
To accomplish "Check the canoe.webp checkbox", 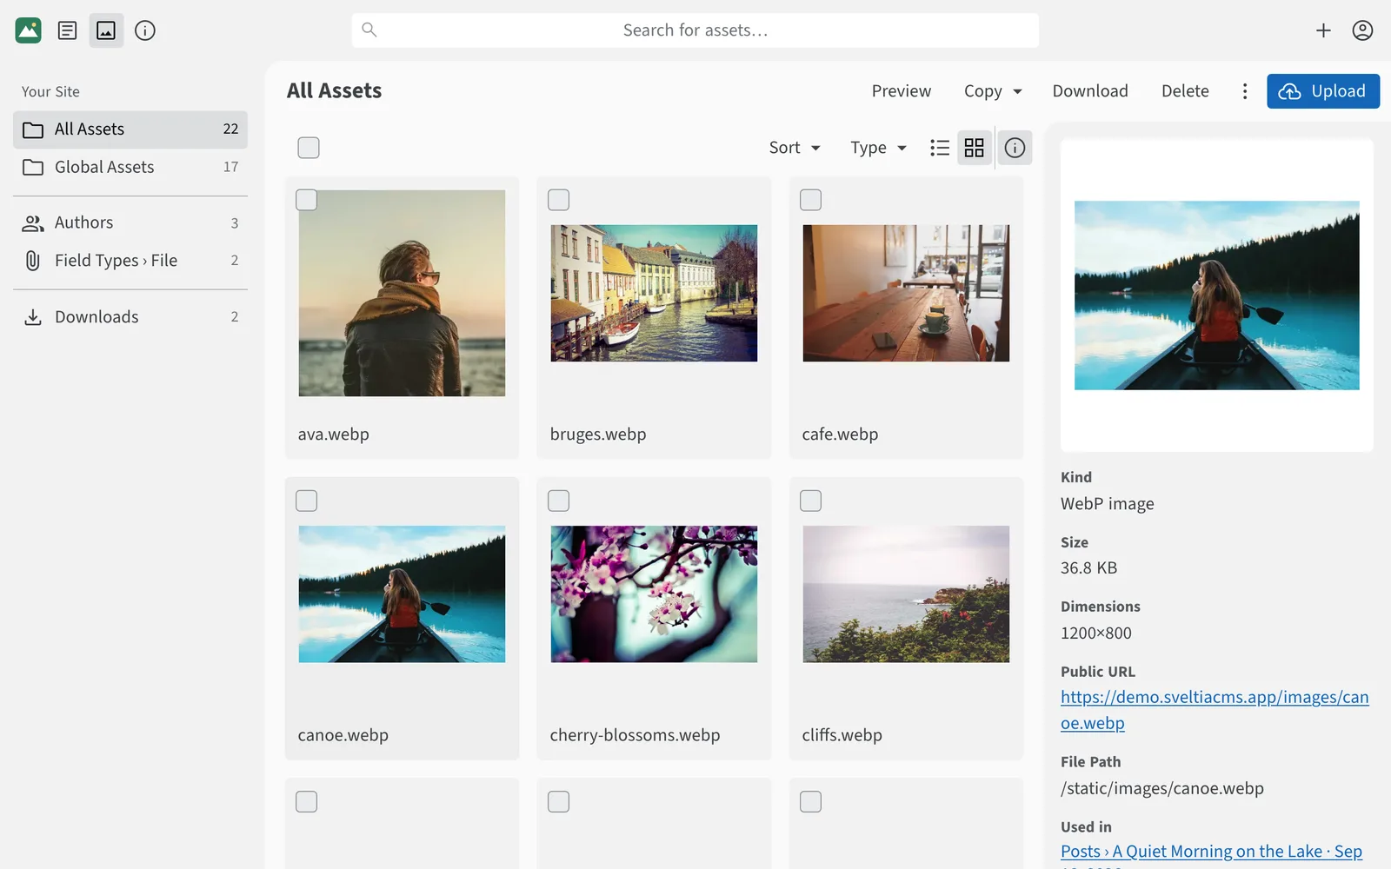I will pos(307,501).
